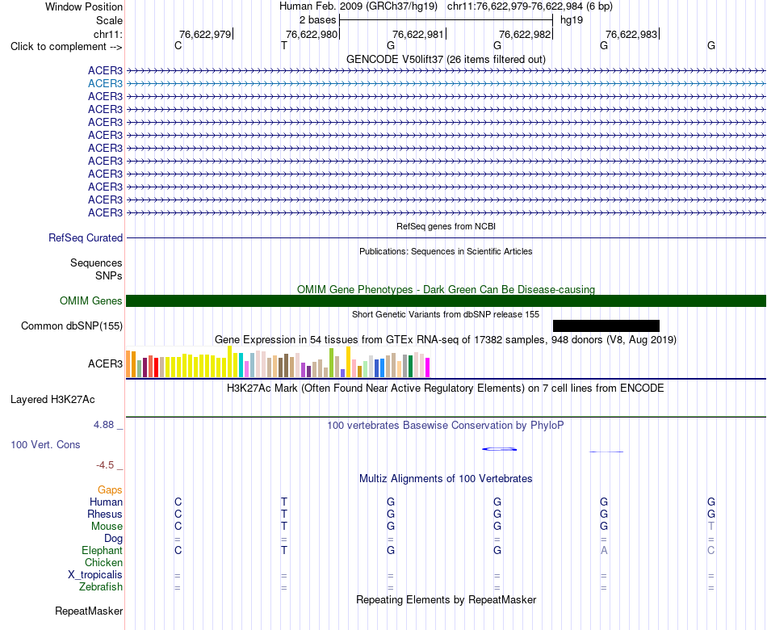Image resolution: width=767 pixels, height=630 pixels.
Task: Click the 76,622,983 ruler coordinate
Action: (631, 34)
